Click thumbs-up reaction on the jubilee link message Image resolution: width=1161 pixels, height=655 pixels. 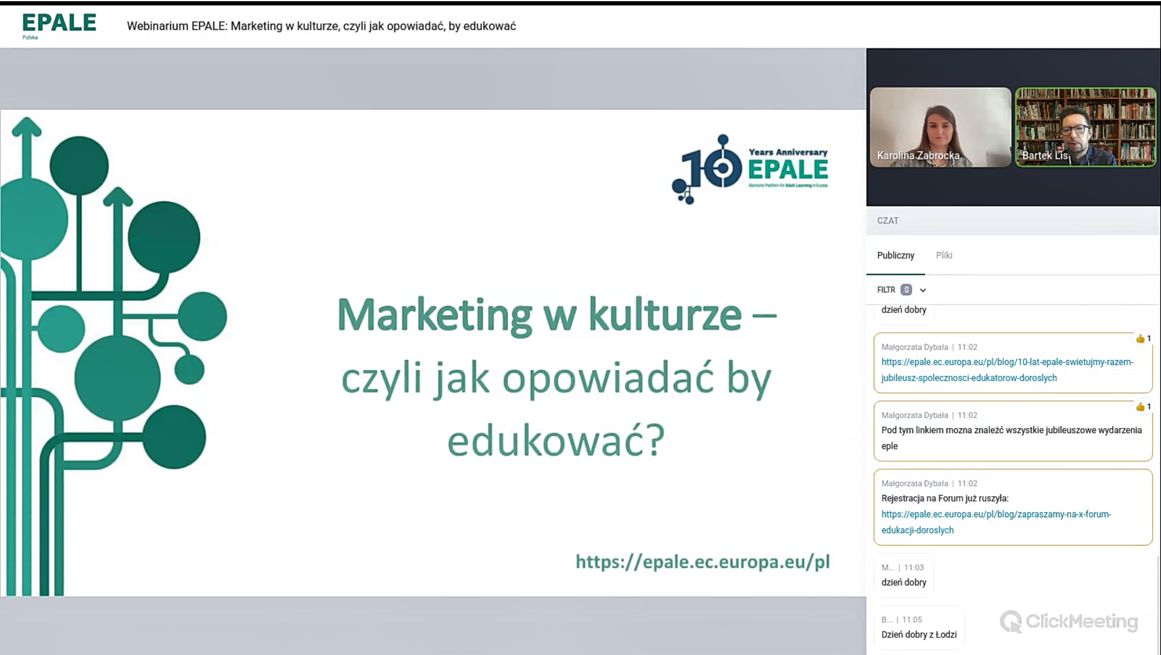point(1143,339)
